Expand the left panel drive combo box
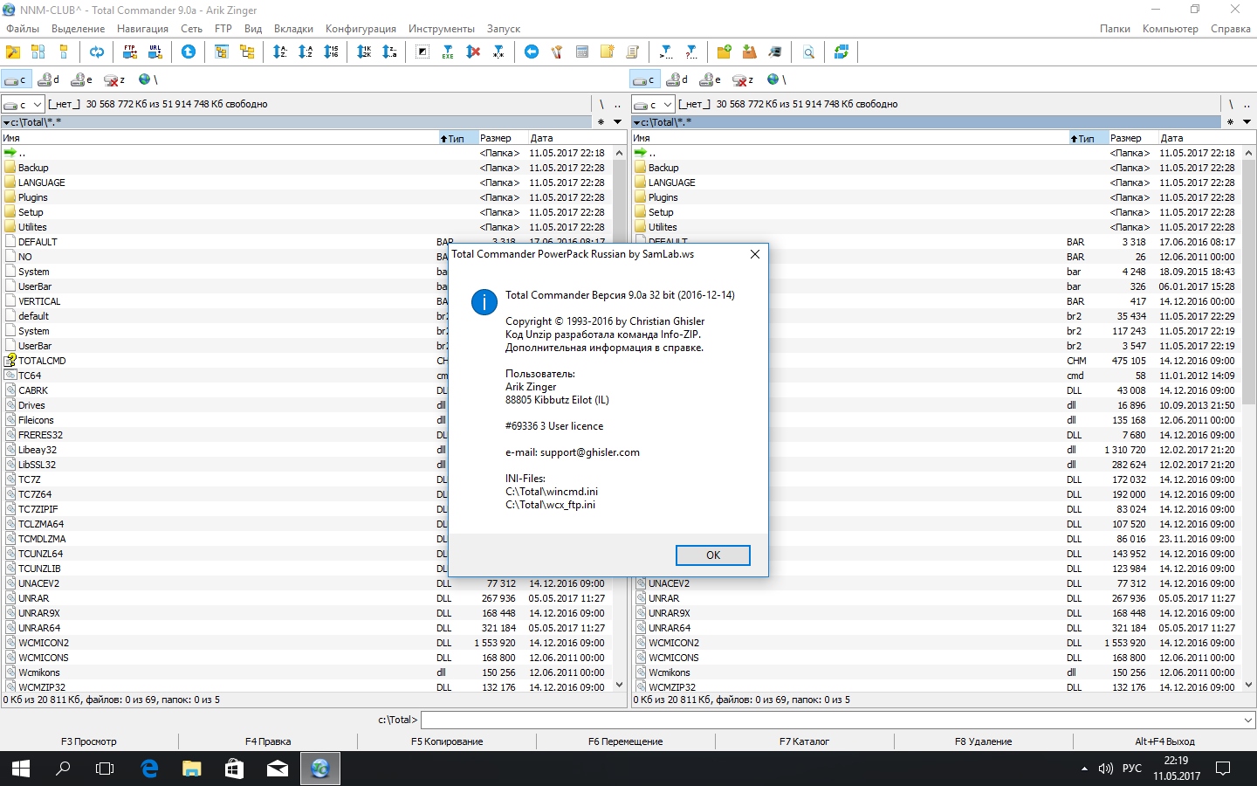The image size is (1257, 786). click(38, 105)
